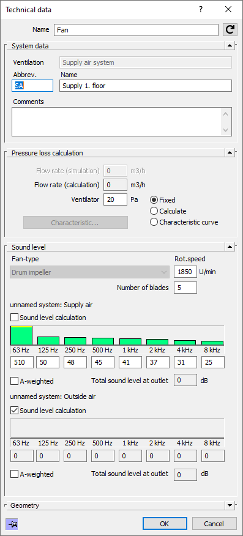This screenshot has width=243, height=536.
Task: Click the Comments scrollbar down arrow
Action: [x=225, y=130]
